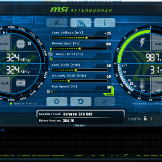Click the monitoring graph area
This screenshot has width=162, height=162.
coord(81,145)
